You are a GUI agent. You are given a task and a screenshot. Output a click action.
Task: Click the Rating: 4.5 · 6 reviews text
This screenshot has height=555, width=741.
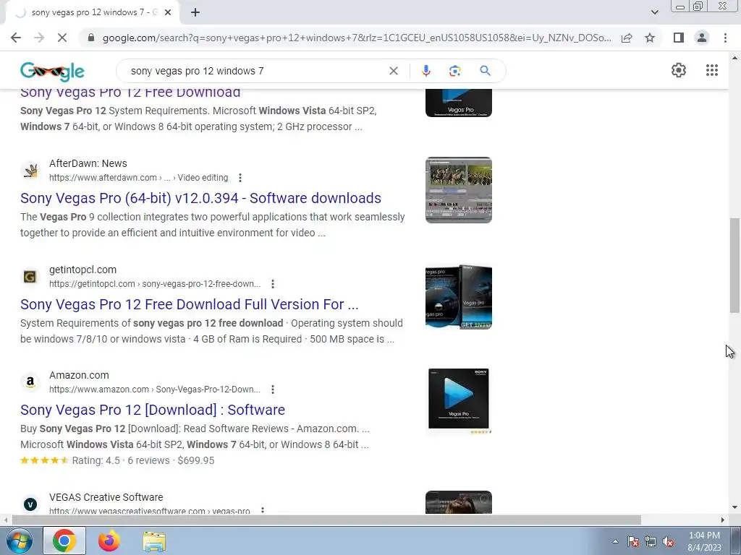(x=121, y=460)
